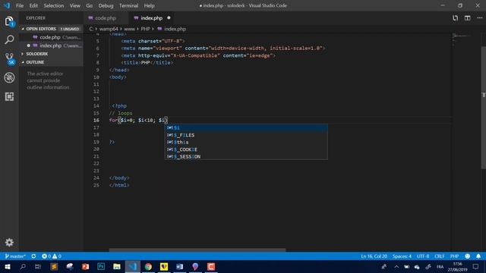
Task: Open the Debug view in activity bar
Action: click(9, 77)
